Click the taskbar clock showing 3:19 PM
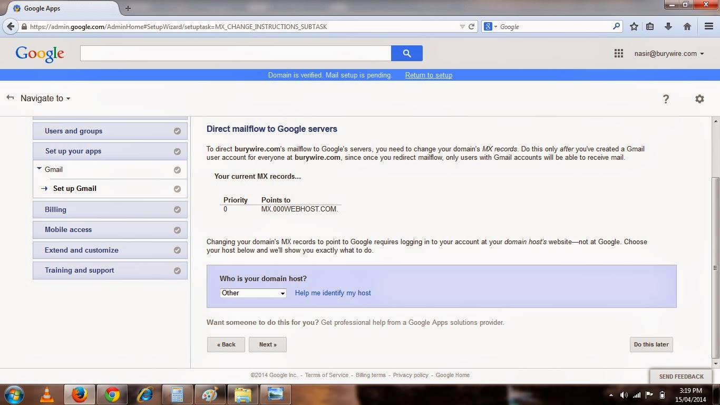Image resolution: width=720 pixels, height=405 pixels. tap(691, 395)
